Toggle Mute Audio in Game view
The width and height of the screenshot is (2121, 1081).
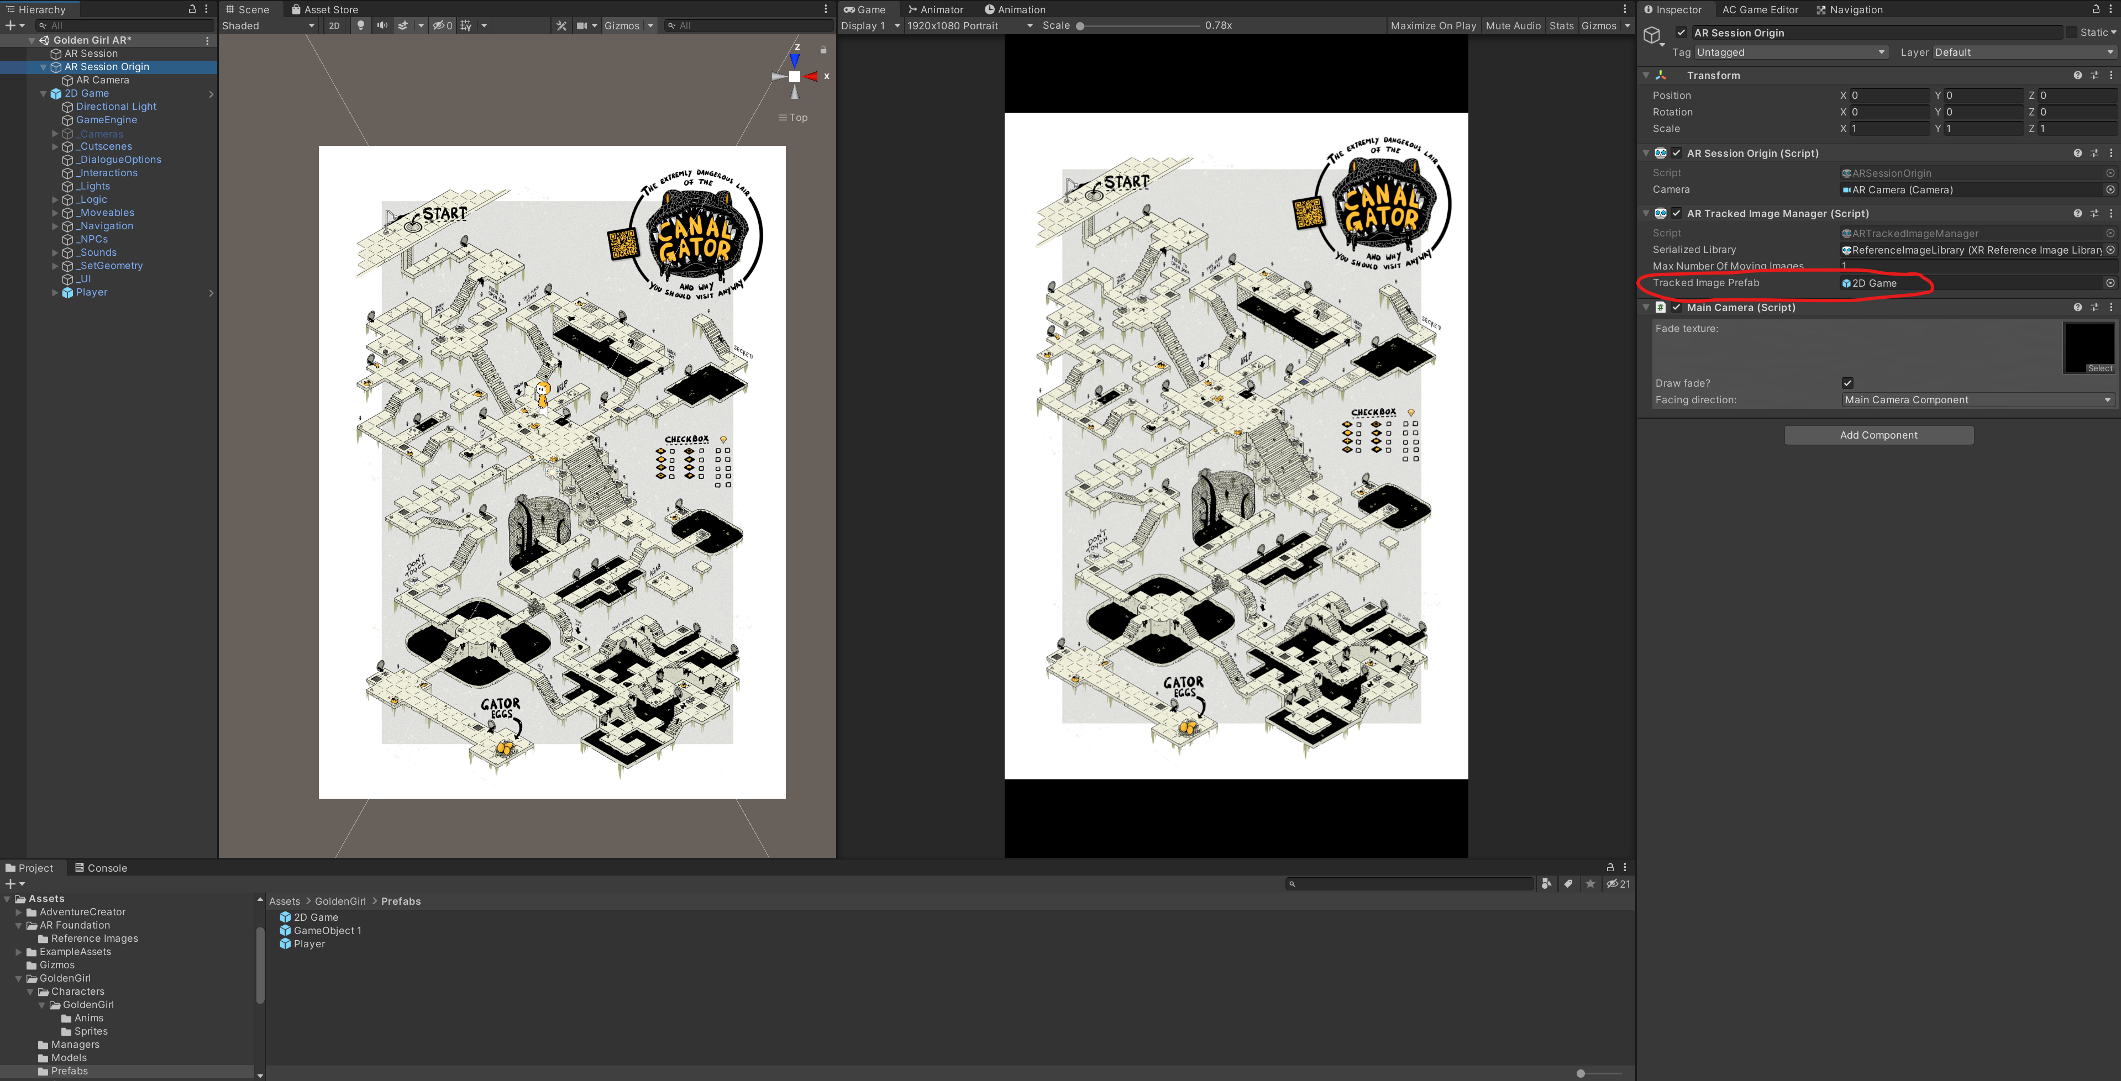click(x=1513, y=25)
